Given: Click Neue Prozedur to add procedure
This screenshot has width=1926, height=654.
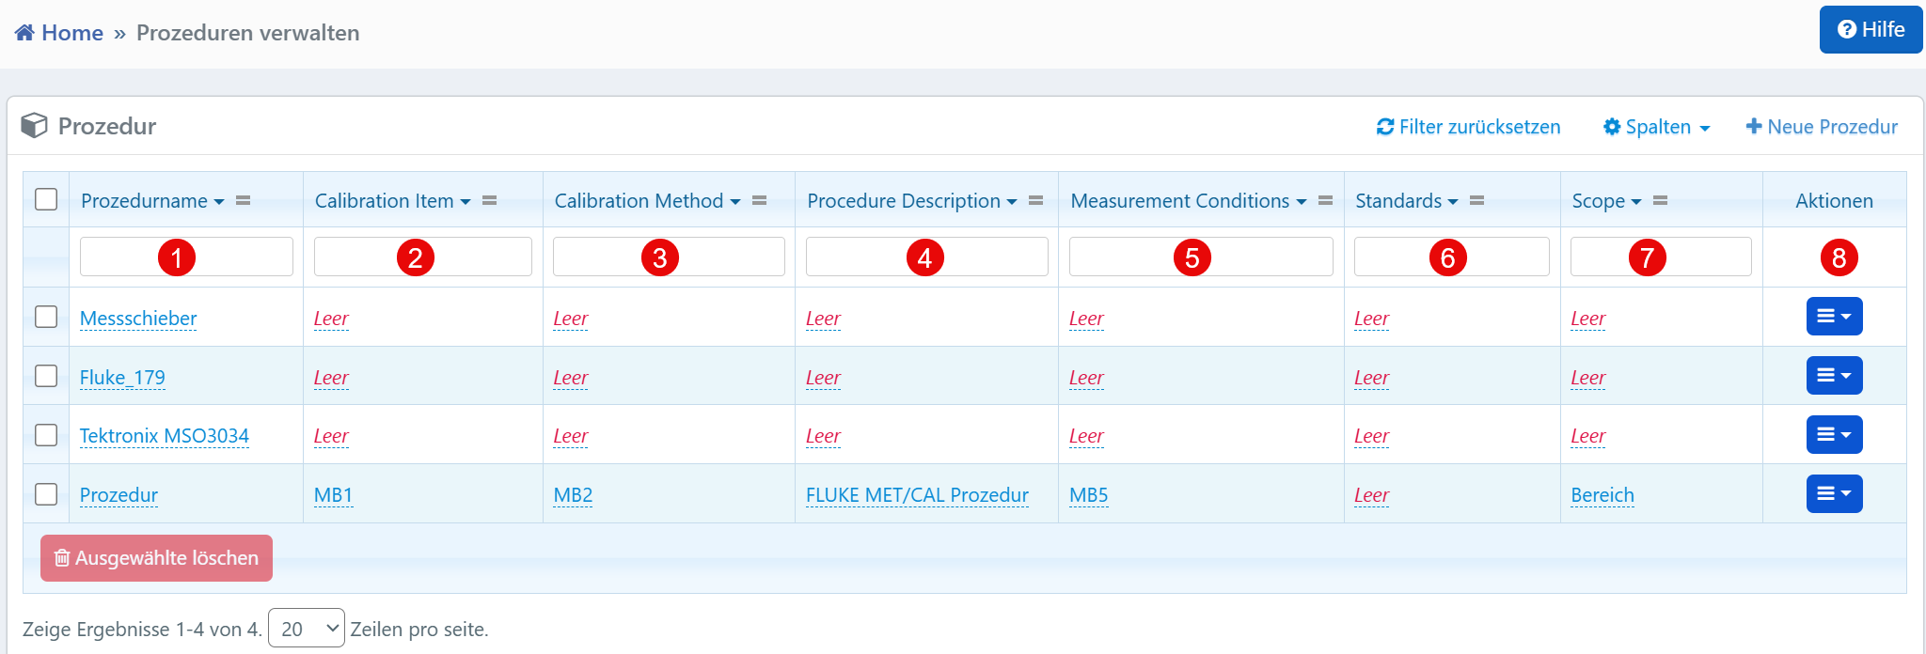Looking at the screenshot, I should pos(1822,127).
